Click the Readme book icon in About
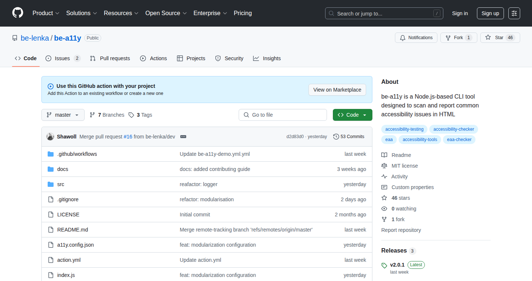The image size is (532, 281). pos(384,155)
